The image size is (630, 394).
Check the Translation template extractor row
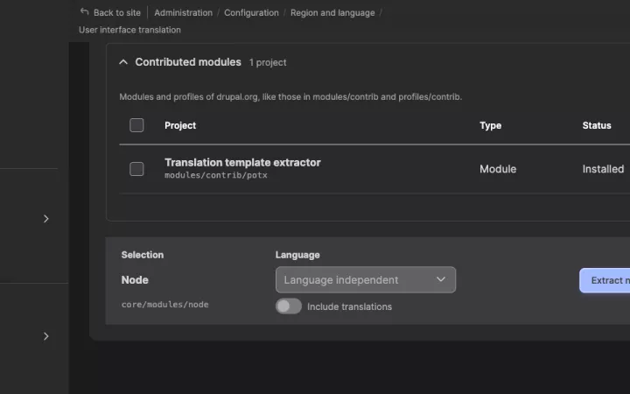(x=136, y=169)
